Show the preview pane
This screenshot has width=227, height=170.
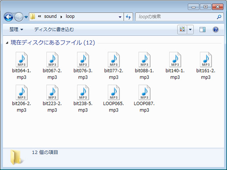click(203, 30)
